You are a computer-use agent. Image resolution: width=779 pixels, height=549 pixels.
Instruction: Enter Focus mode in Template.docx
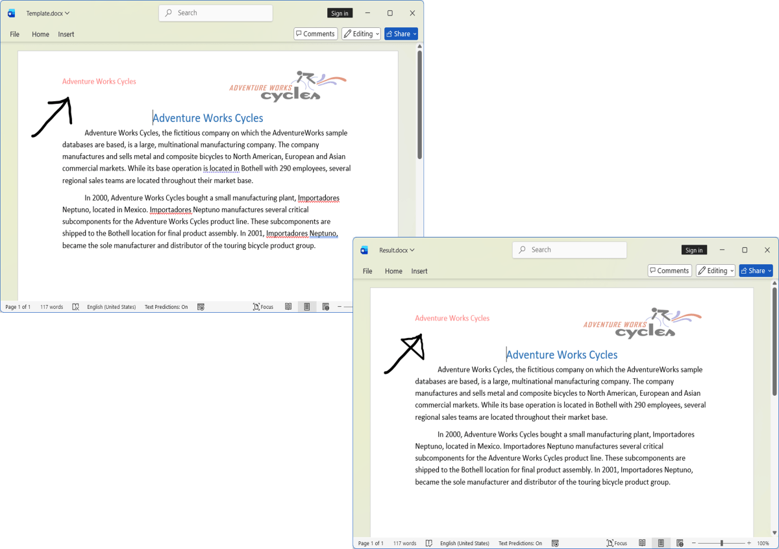click(263, 307)
